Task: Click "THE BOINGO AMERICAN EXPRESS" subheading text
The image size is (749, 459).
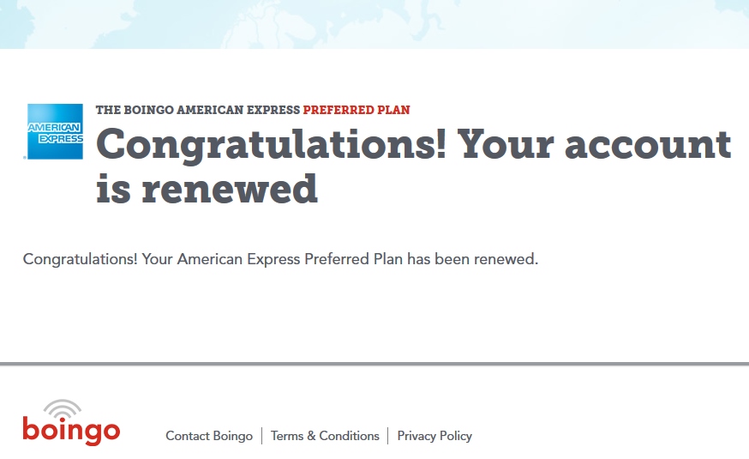Action: point(197,110)
